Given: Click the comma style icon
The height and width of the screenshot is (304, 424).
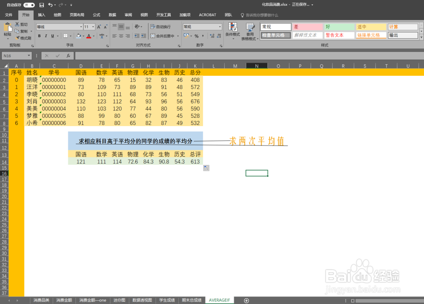Looking at the screenshot, I should [203, 36].
